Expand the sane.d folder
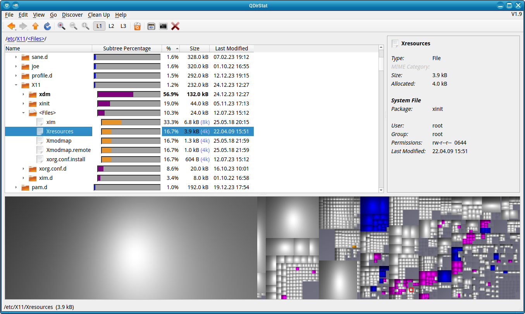Viewport: 525px width, 314px height. click(x=16, y=57)
